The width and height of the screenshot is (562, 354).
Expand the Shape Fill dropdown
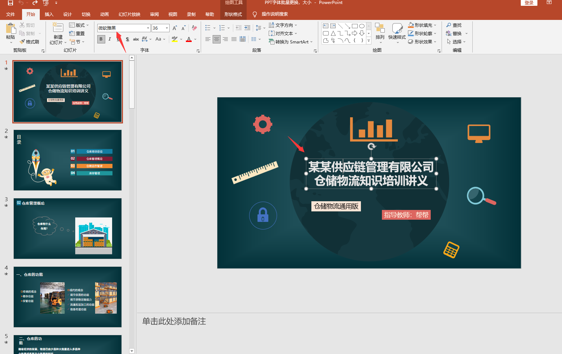(435, 25)
